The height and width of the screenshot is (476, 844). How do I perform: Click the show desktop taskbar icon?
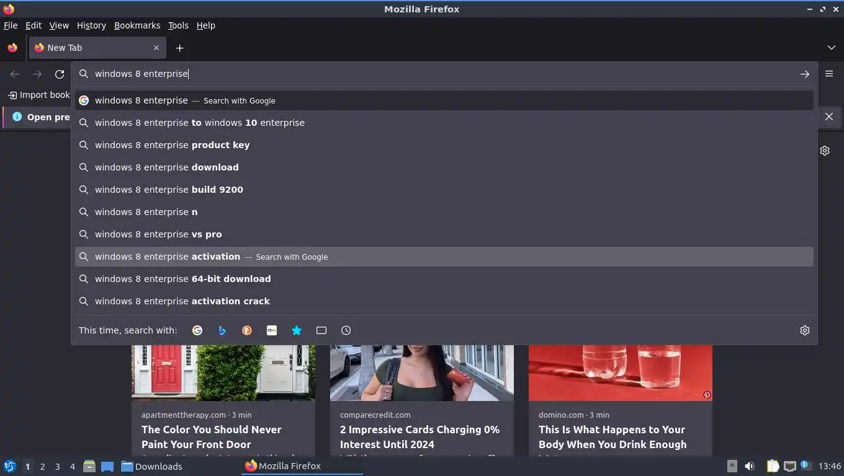[x=107, y=466]
